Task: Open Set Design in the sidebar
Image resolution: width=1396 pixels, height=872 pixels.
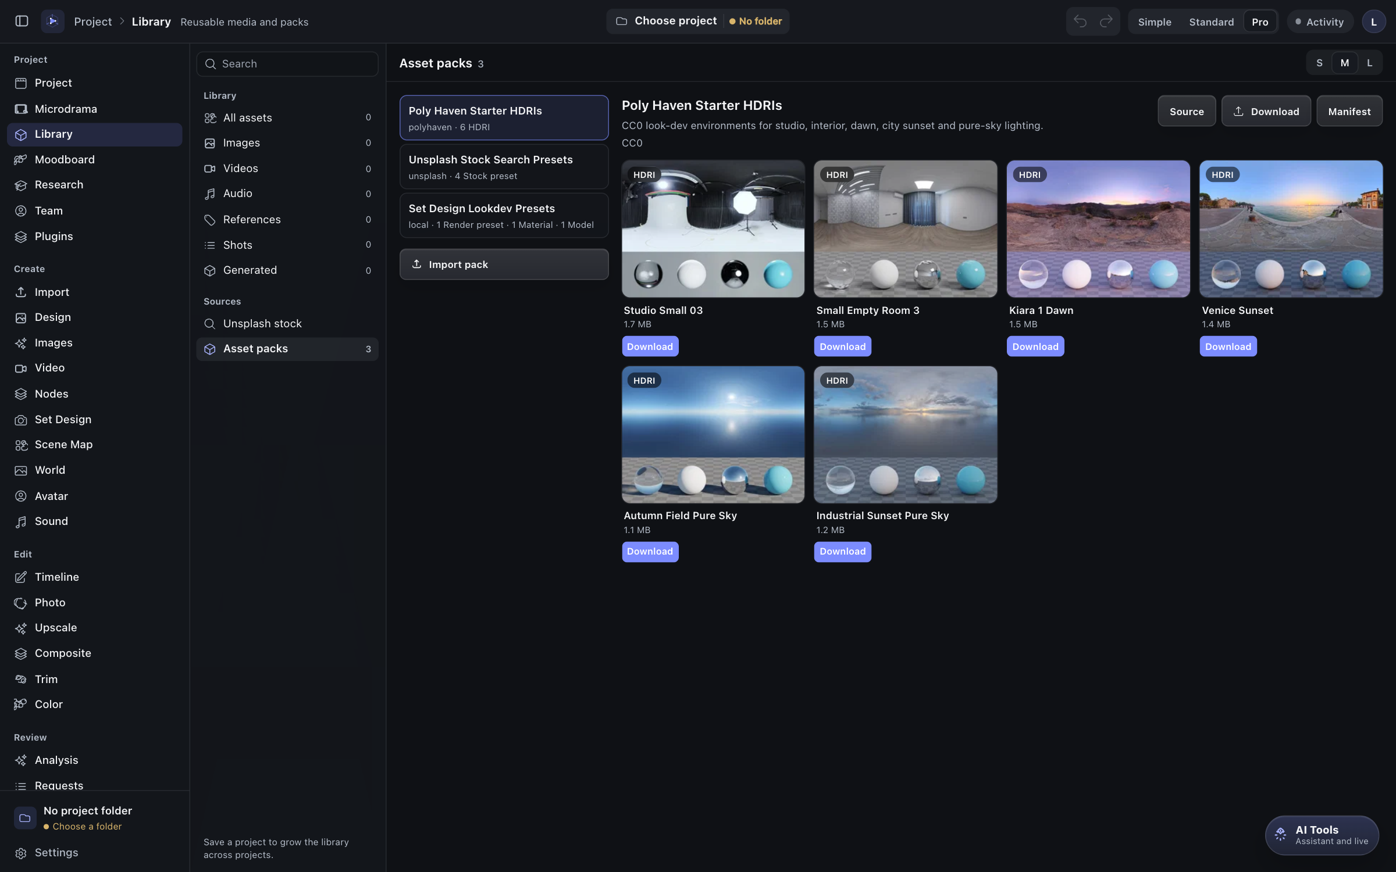Action: click(94, 419)
